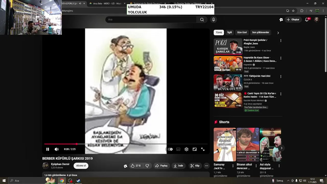Enter fullscreen mode in the player

pyautogui.click(x=203, y=149)
